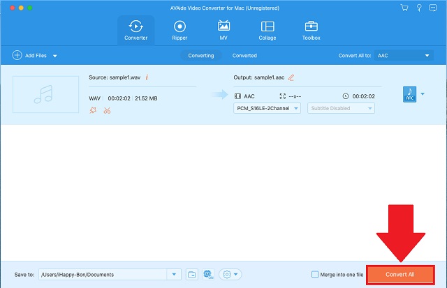The image size is (447, 288).
Task: Expand the Save to path dropdown
Action: pos(174,274)
